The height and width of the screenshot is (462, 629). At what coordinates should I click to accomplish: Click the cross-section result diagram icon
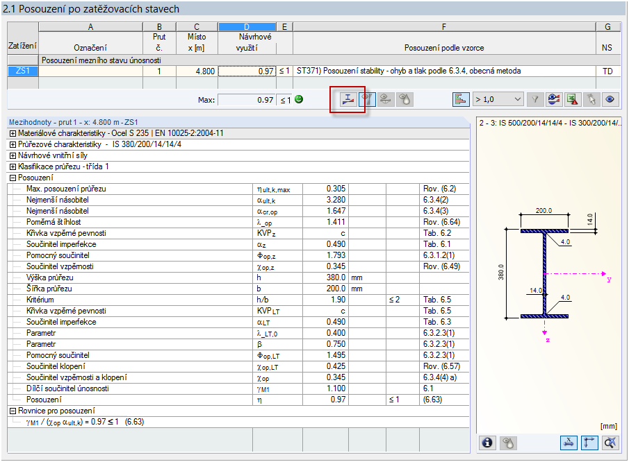click(348, 99)
